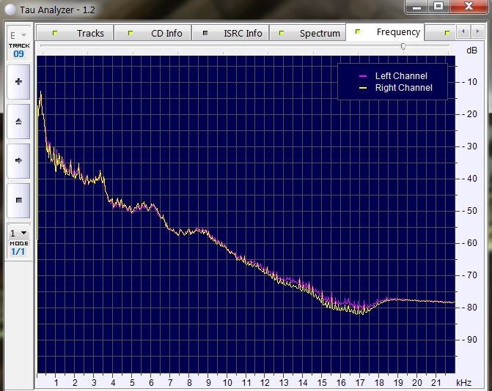This screenshot has height=391, width=492.
Task: Select the ISRC Info tab
Action: tap(234, 33)
